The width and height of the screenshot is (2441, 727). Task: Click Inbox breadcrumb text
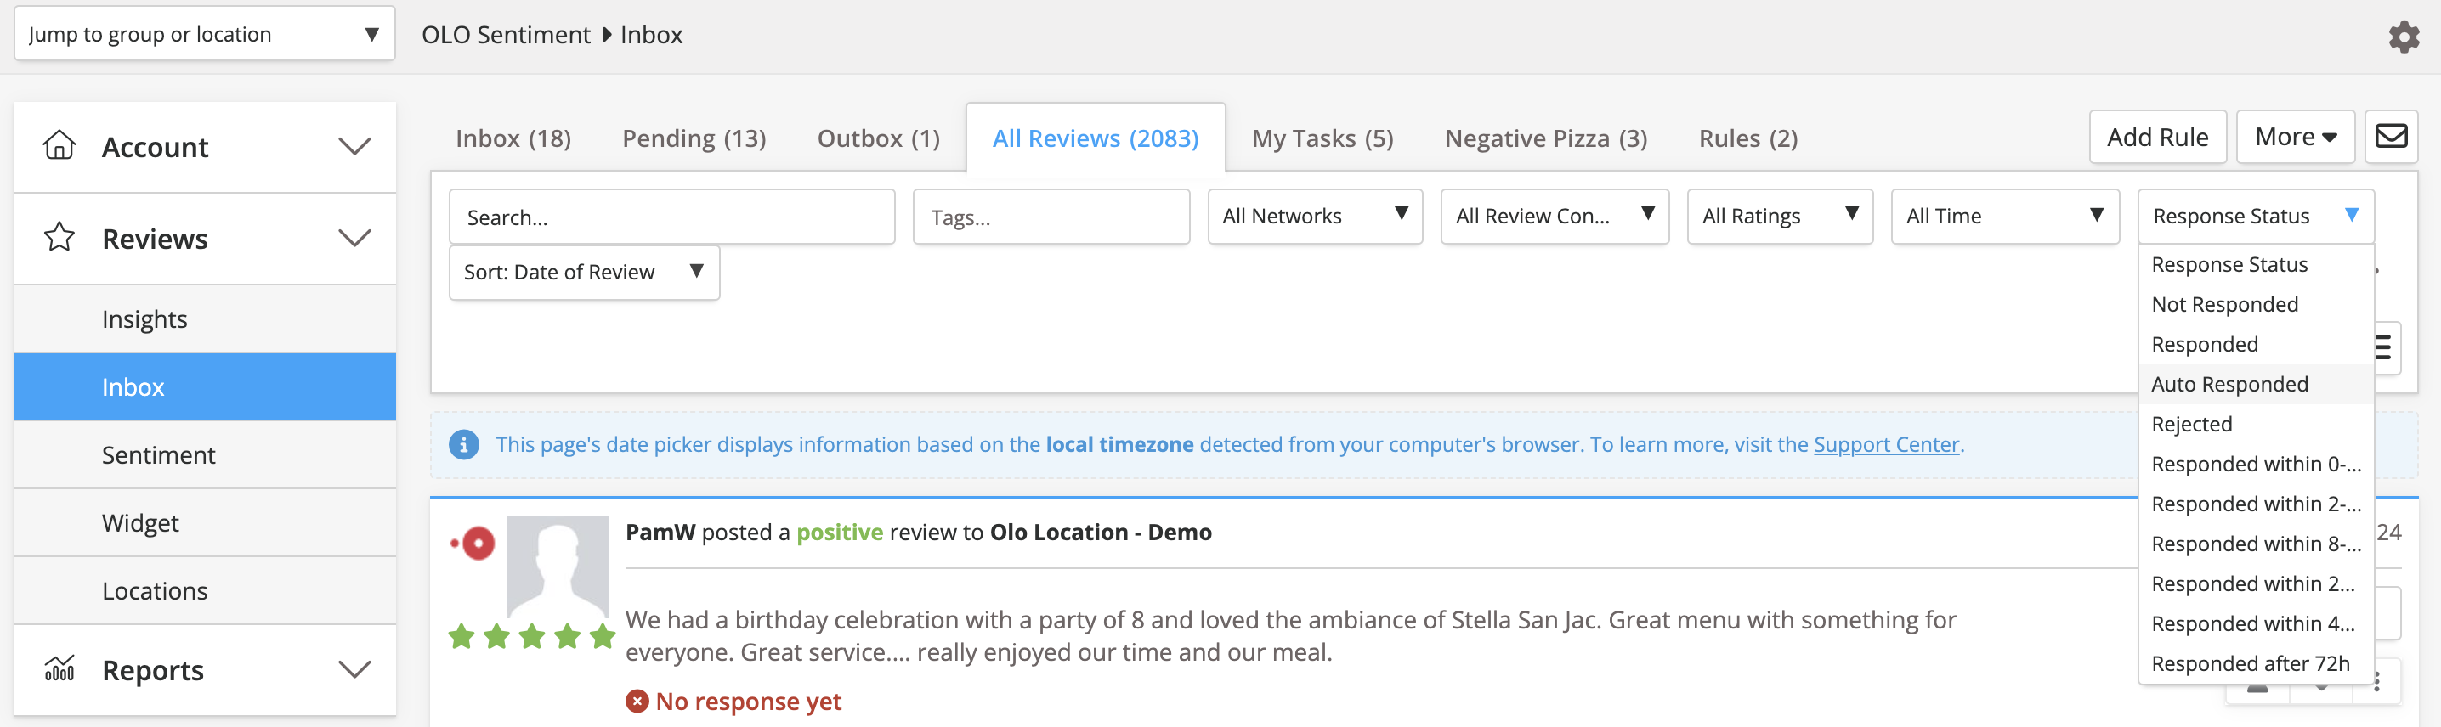click(651, 35)
